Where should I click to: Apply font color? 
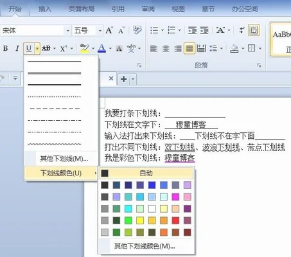[x=102, y=48]
